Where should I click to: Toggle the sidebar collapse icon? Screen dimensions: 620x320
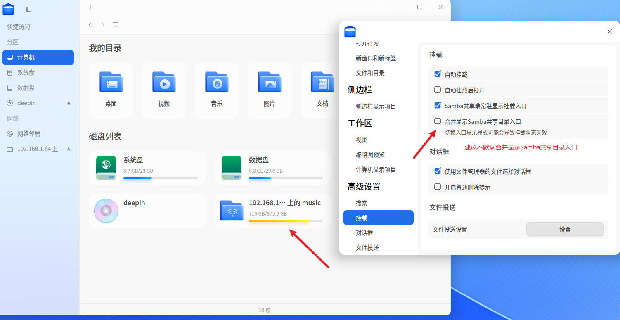[x=28, y=9]
